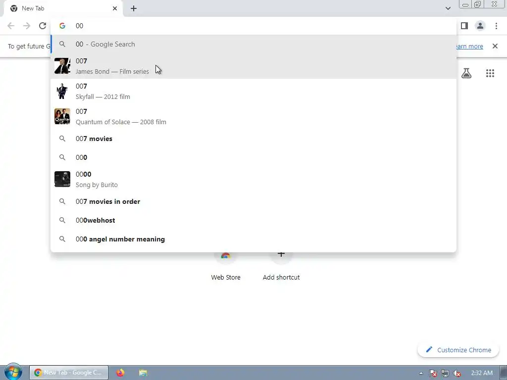Follow the Learn more link

(469, 46)
